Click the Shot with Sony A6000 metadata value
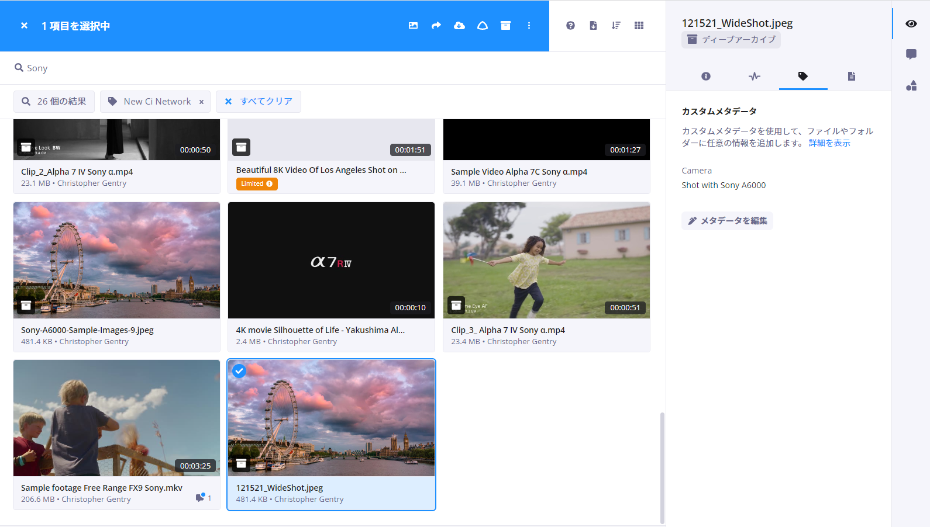Screen dimensions: 930x527 tap(724, 185)
